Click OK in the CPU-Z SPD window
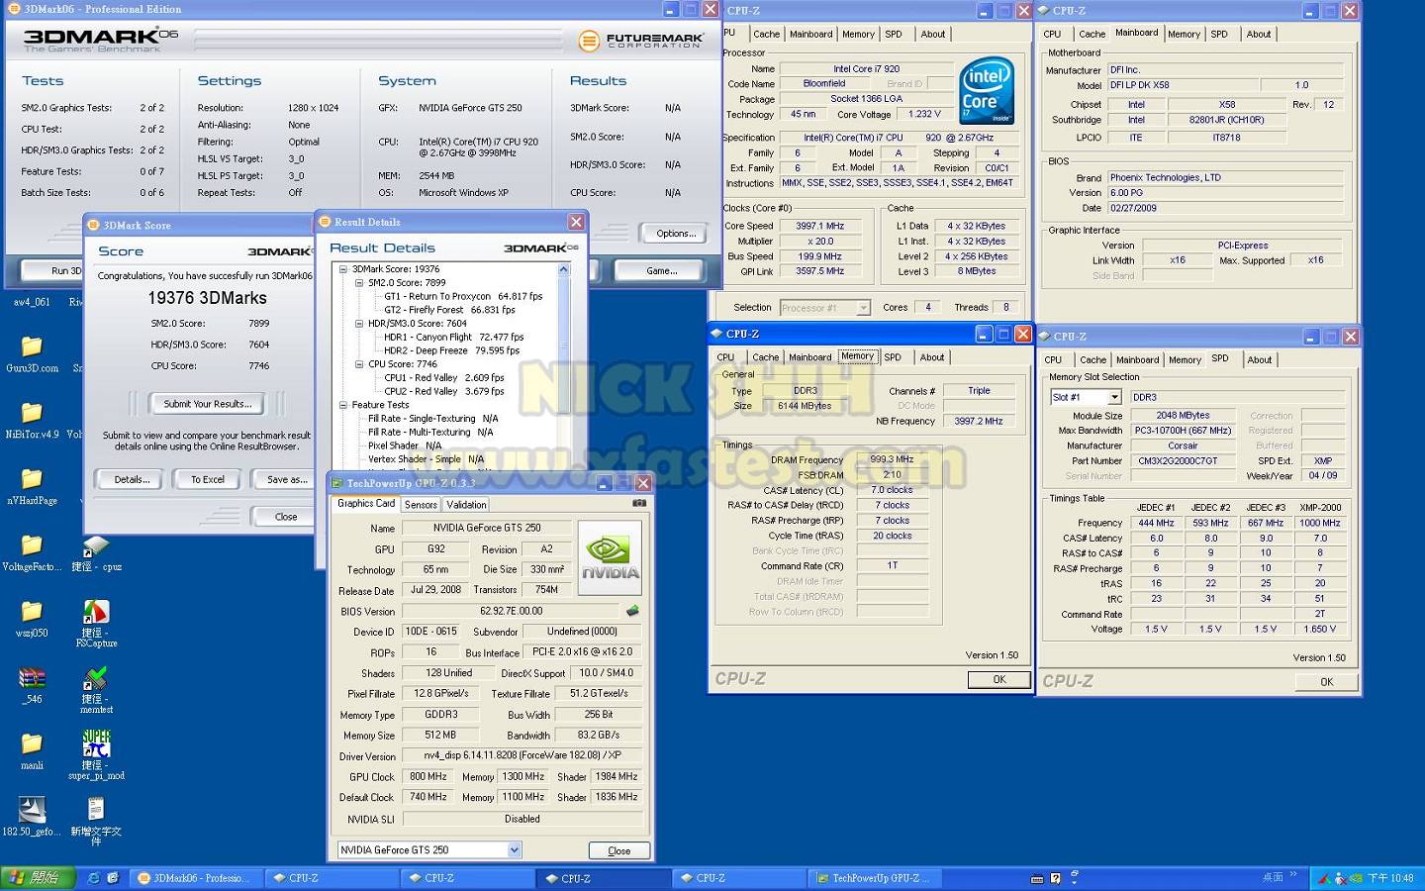 [x=1327, y=682]
